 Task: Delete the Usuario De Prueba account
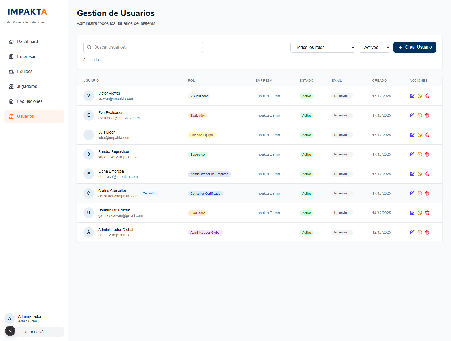pyautogui.click(x=427, y=213)
